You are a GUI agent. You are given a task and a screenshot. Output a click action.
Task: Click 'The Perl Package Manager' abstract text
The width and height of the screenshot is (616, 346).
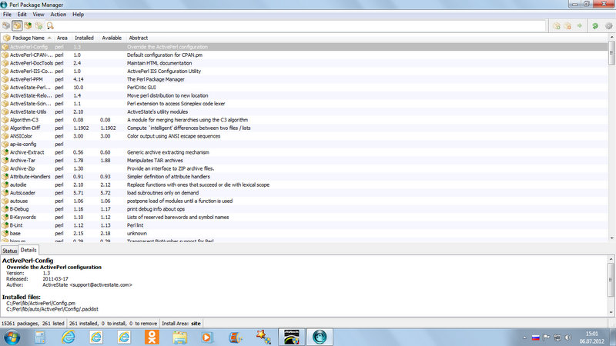(x=156, y=79)
